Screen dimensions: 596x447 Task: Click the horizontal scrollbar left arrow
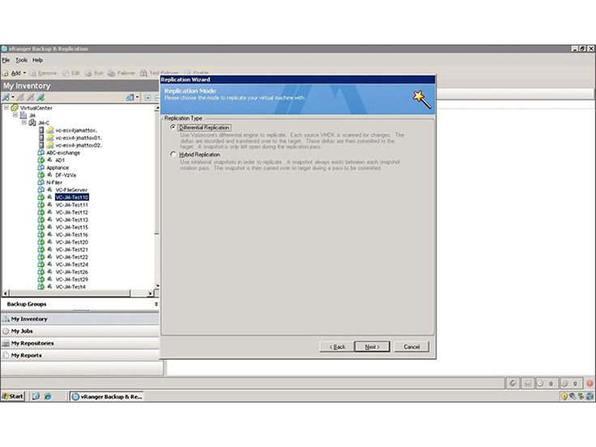pyautogui.click(x=6, y=293)
